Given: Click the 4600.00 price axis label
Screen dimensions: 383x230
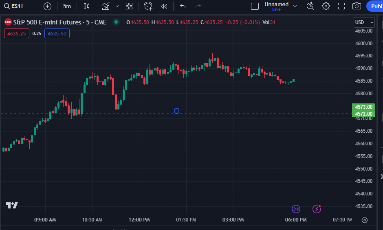Looking at the screenshot, I should tap(364, 44).
